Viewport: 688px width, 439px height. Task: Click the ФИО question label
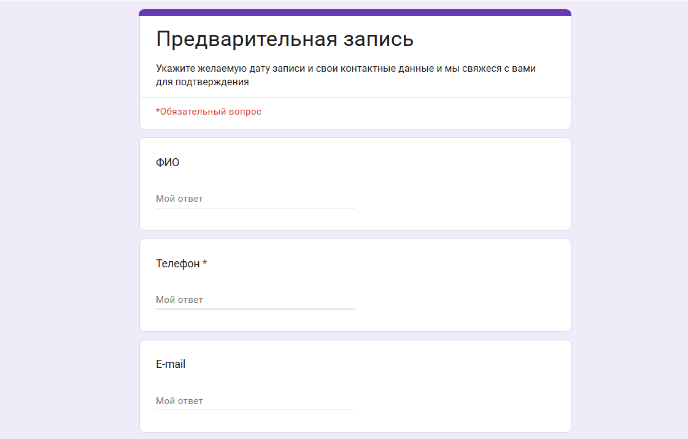[x=168, y=162]
